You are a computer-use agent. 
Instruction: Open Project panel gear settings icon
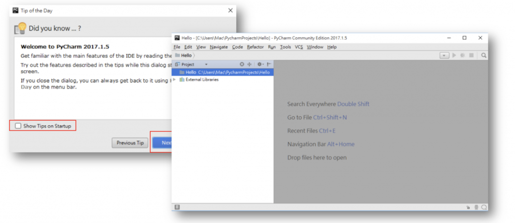click(260, 65)
